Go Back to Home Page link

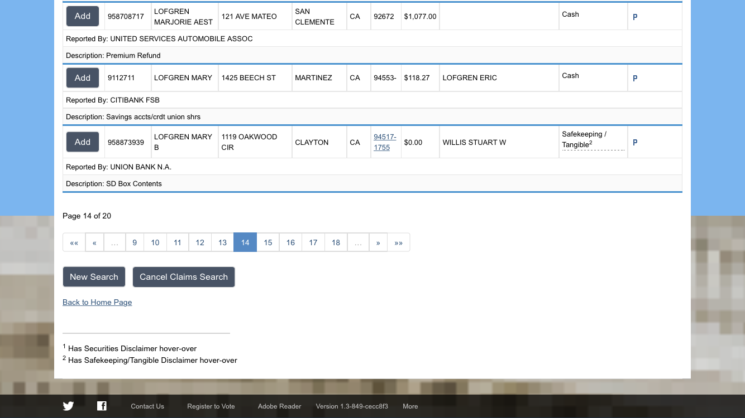coord(97,302)
